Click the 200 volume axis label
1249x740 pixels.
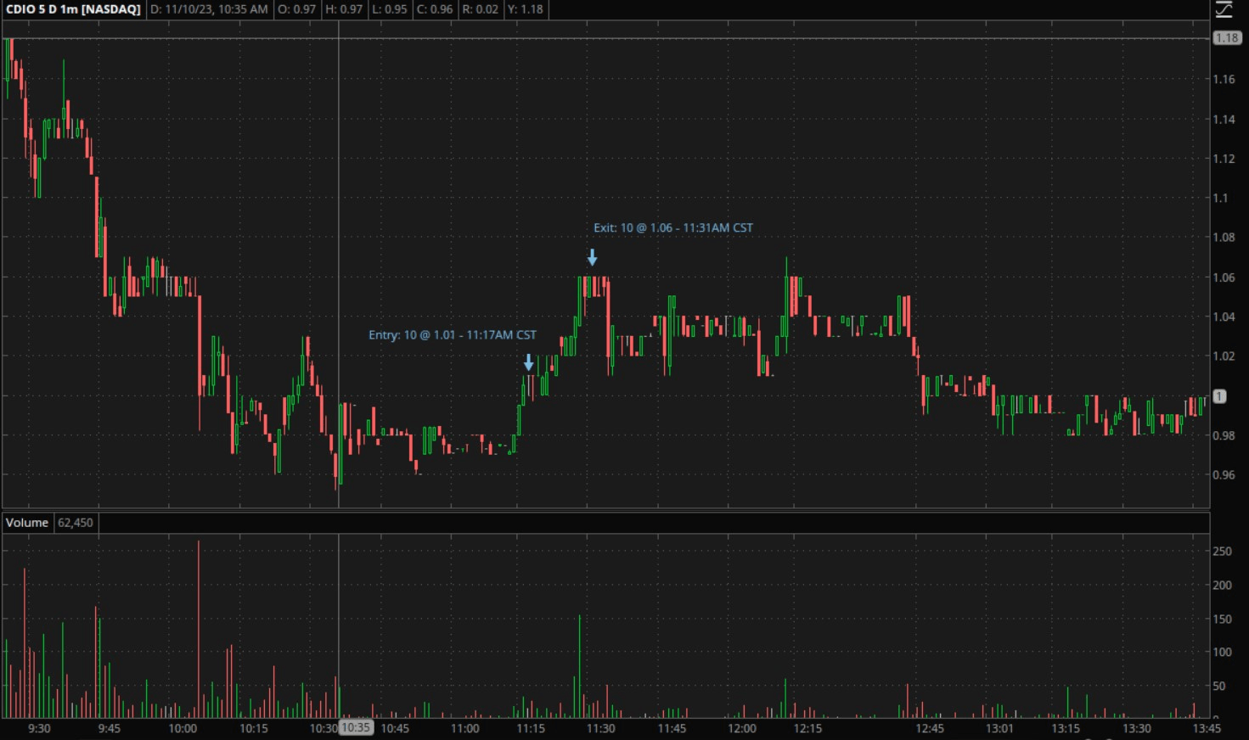tap(1222, 586)
